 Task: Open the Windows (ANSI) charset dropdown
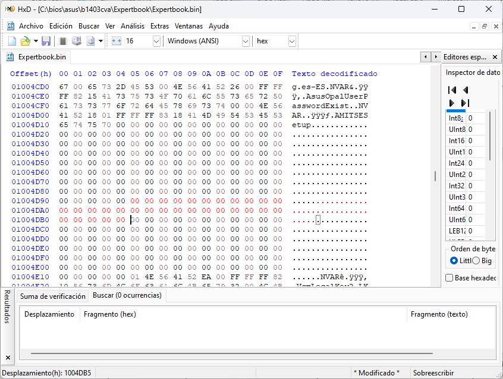[246, 42]
